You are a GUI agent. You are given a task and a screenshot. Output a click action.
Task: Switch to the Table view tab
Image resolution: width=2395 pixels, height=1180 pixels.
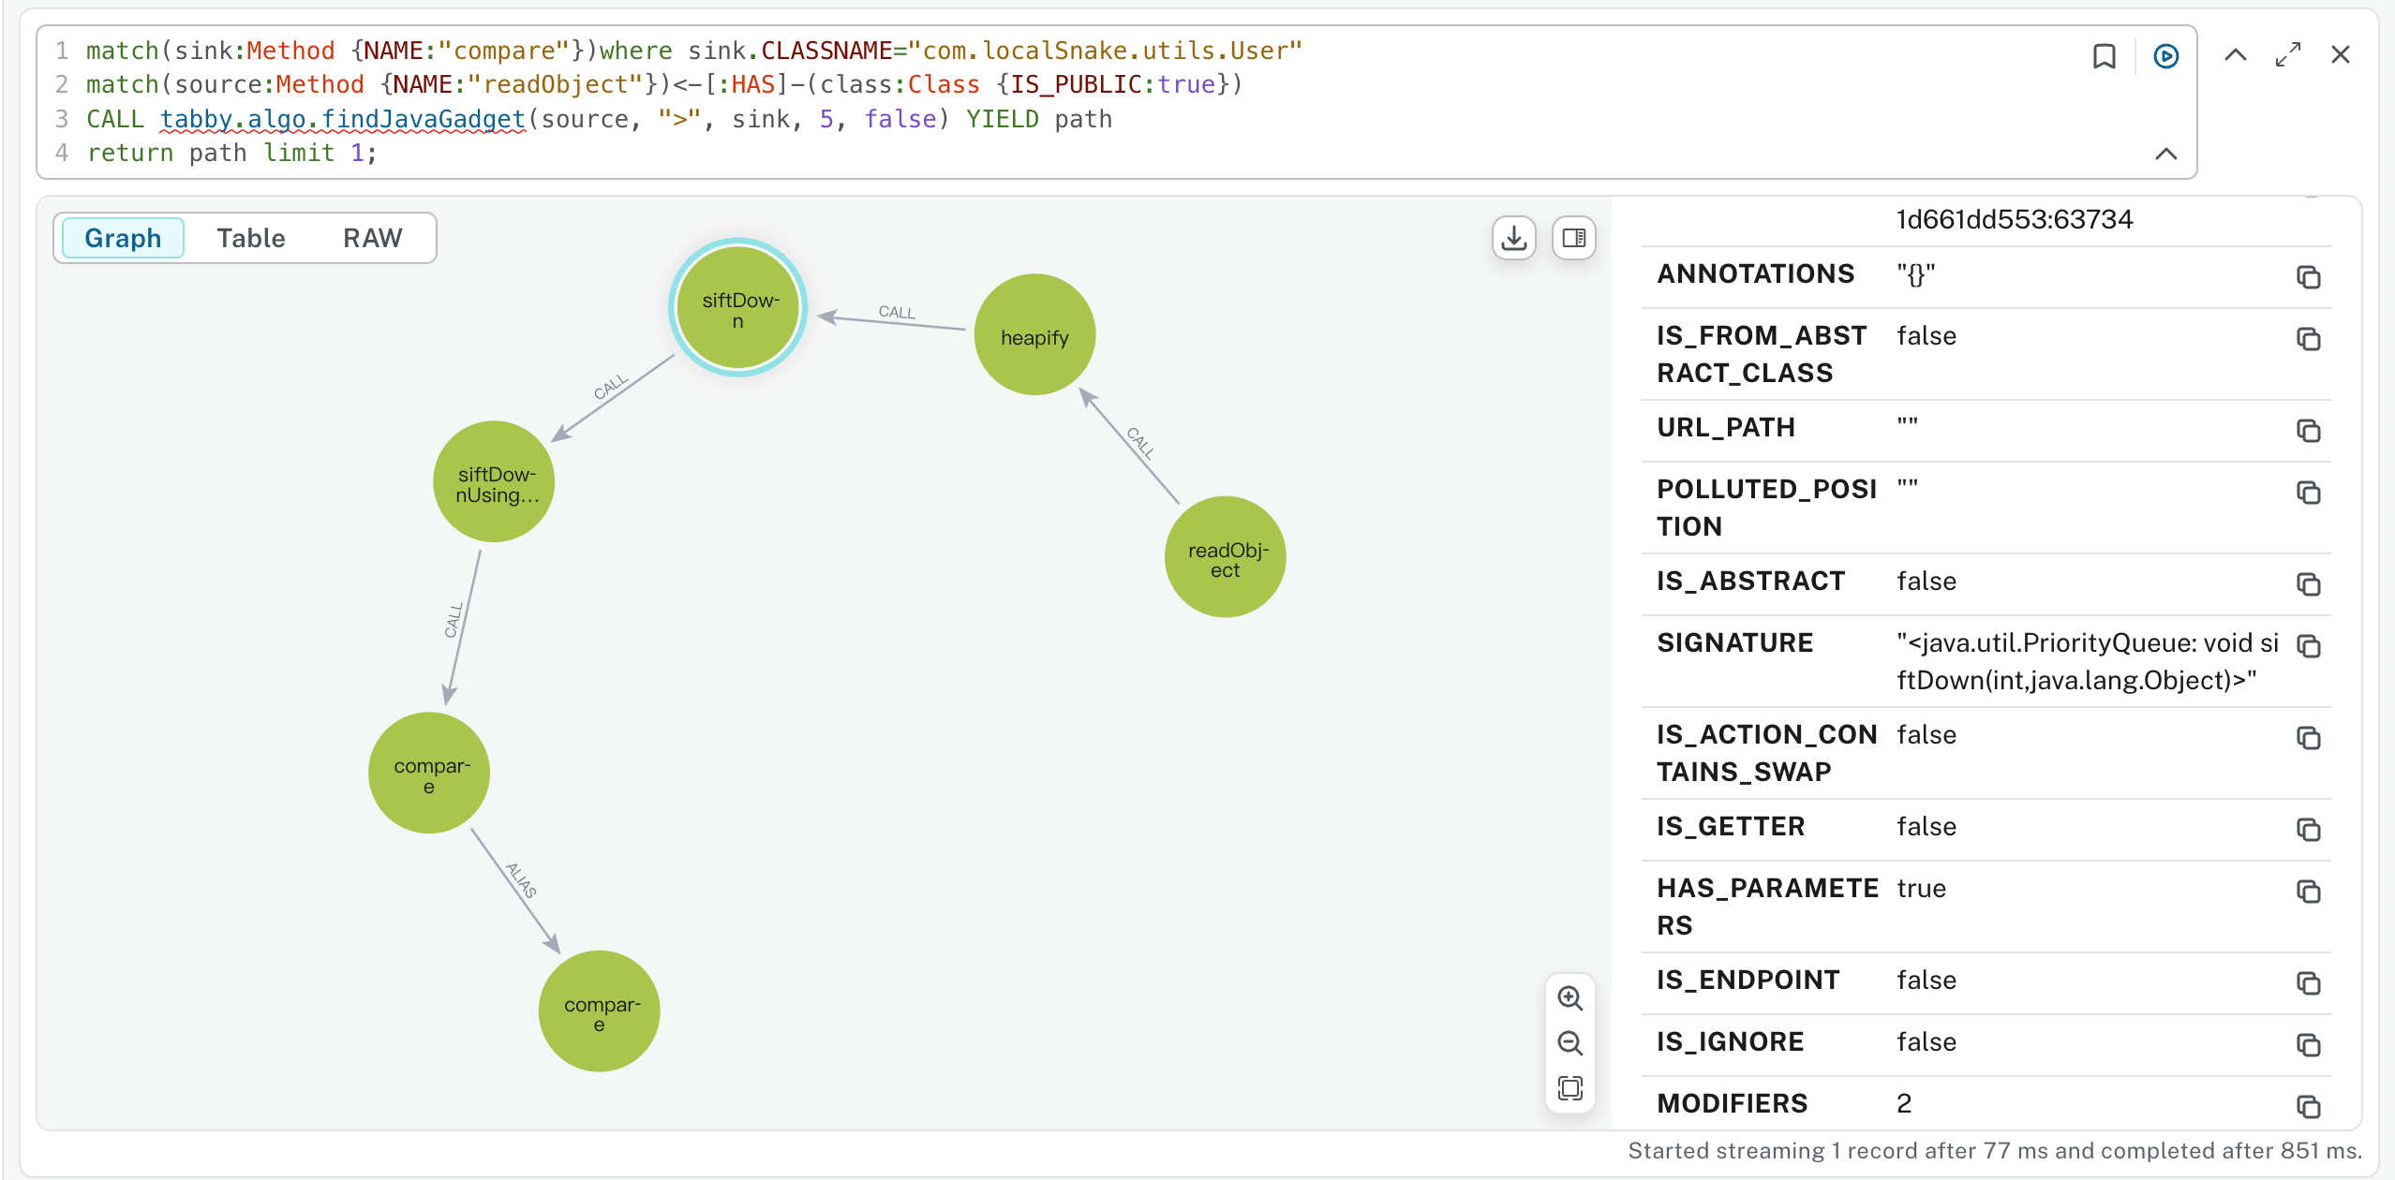pyautogui.click(x=250, y=238)
